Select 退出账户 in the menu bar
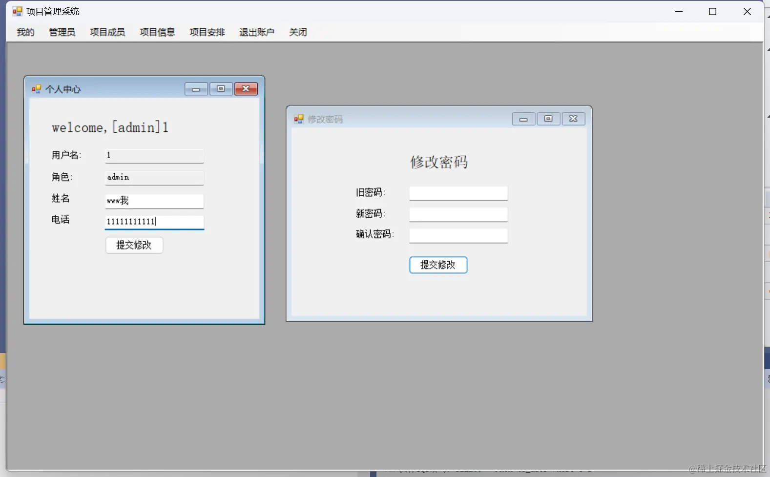This screenshot has width=770, height=477. pyautogui.click(x=257, y=32)
